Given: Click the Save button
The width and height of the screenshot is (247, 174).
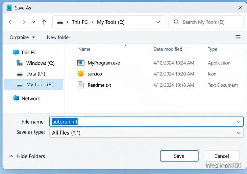Looking at the screenshot, I should [179, 156].
